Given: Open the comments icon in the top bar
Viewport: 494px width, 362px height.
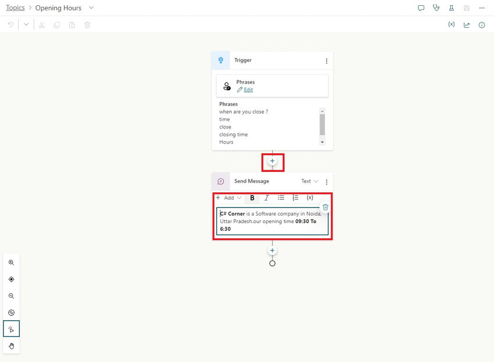Looking at the screenshot, I should [x=420, y=7].
